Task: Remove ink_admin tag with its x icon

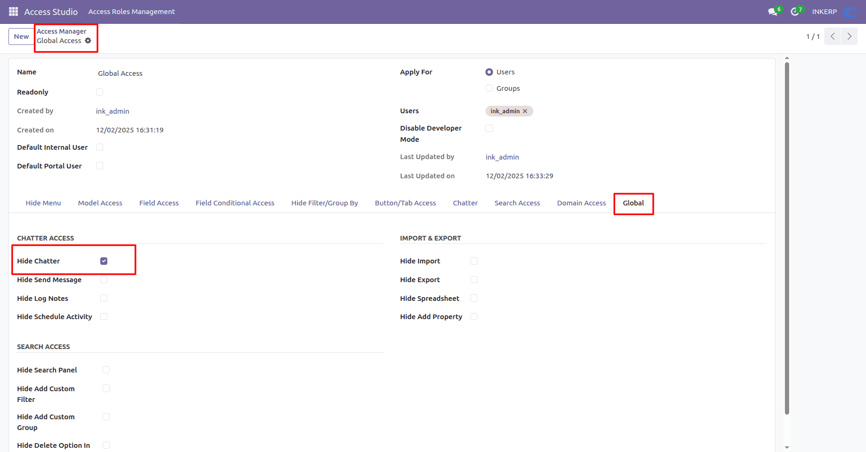Action: (x=525, y=111)
